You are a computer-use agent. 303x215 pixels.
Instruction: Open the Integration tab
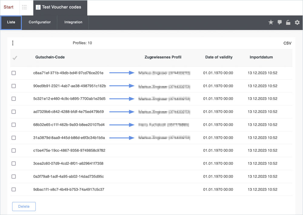73,23
